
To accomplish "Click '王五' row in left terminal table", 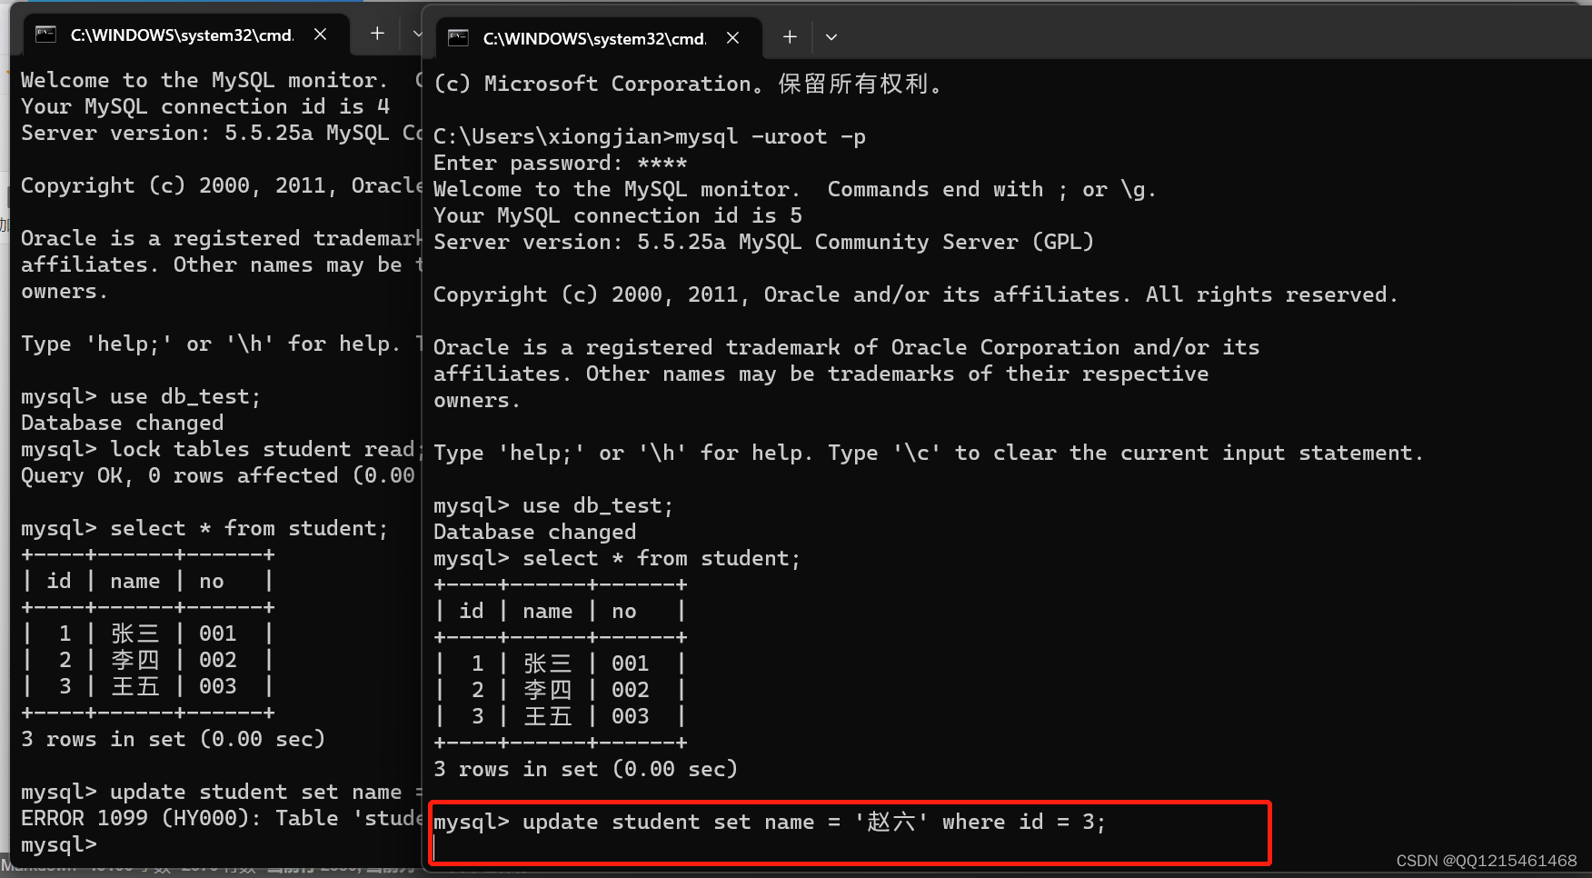I will tap(147, 687).
